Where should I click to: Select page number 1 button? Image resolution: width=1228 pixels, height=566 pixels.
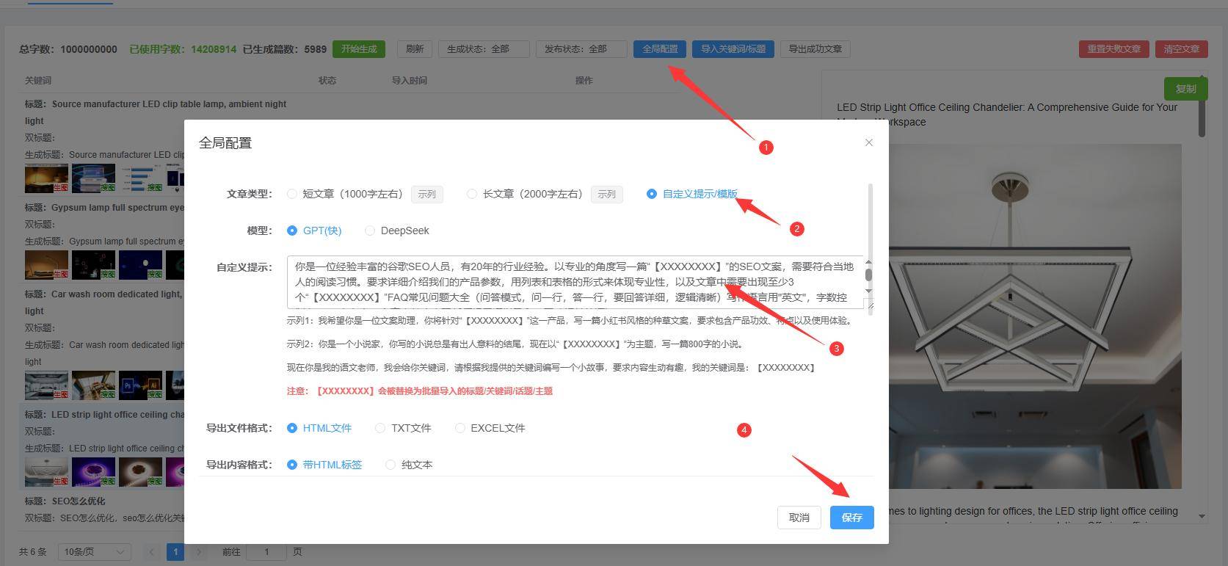(x=175, y=551)
